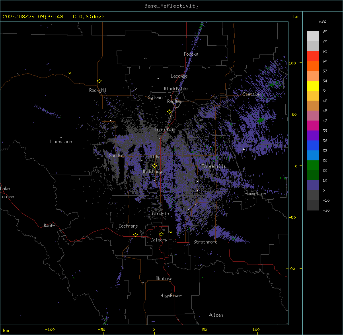
Task: Select the Lacombe city label
Action: pos(179,76)
